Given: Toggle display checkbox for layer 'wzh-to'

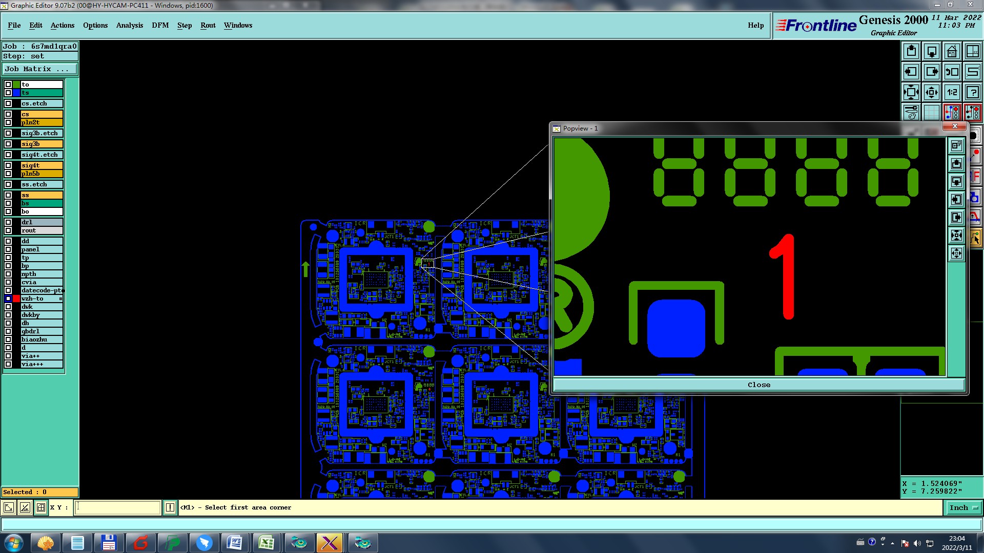Looking at the screenshot, I should point(8,299).
